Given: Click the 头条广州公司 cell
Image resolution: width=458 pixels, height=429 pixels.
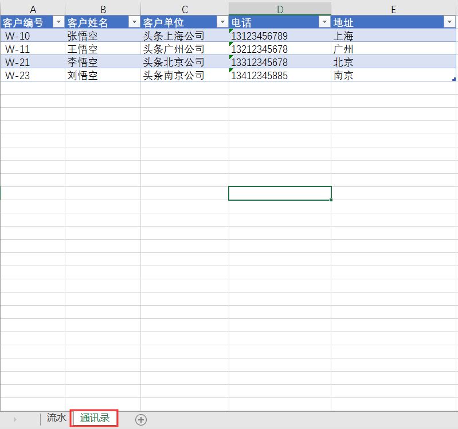Looking at the screenshot, I should pos(185,49).
